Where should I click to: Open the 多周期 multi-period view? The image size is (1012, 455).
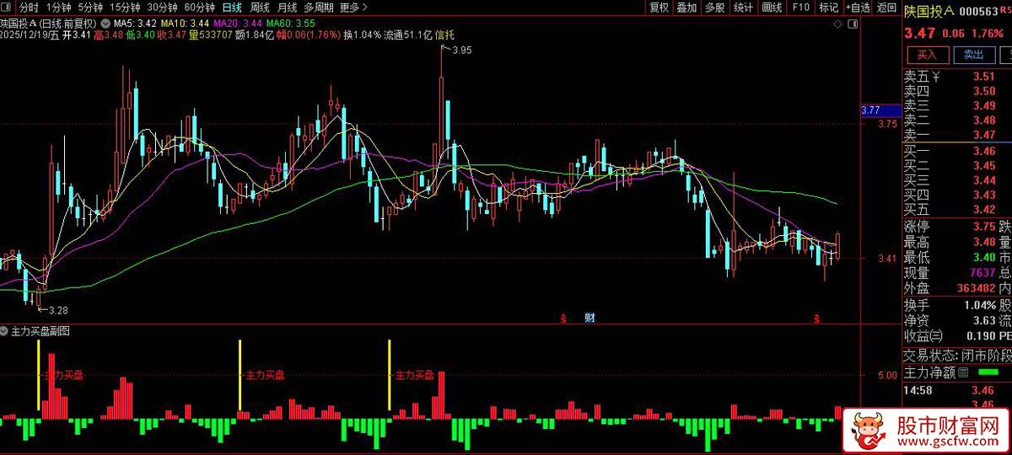[319, 8]
